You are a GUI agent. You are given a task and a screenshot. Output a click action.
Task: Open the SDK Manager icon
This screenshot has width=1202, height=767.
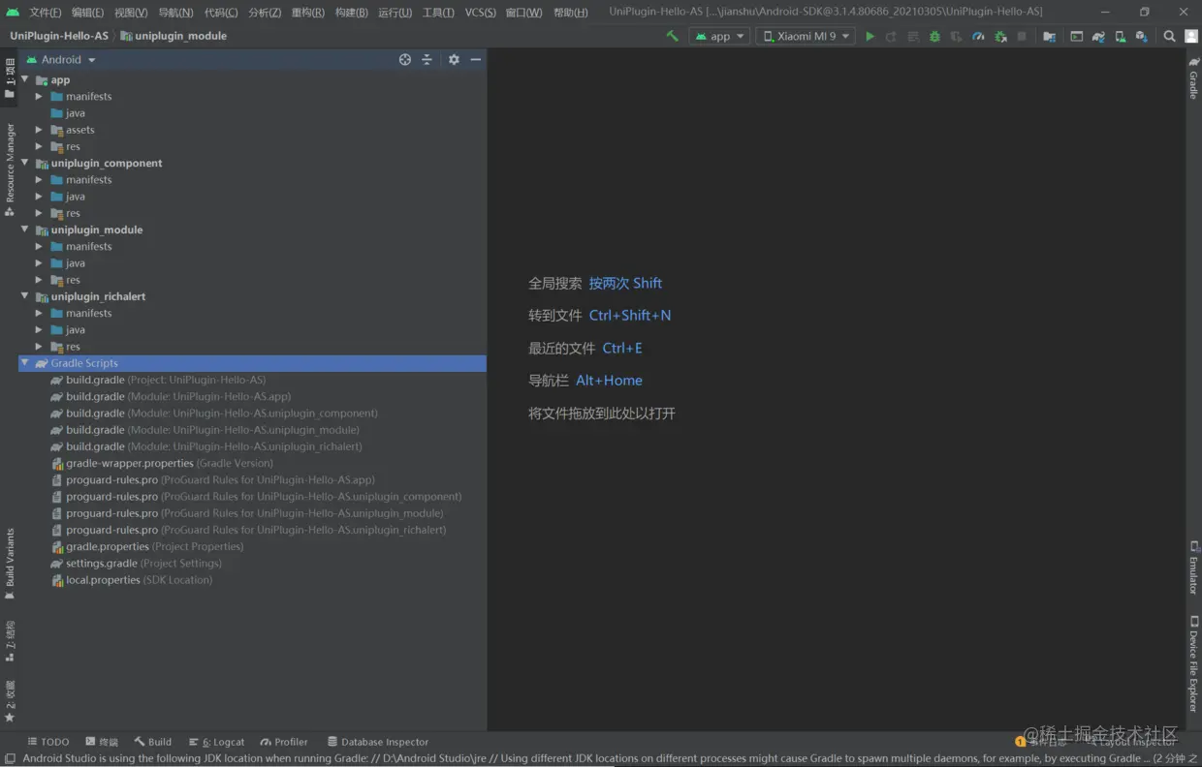click(x=1141, y=36)
